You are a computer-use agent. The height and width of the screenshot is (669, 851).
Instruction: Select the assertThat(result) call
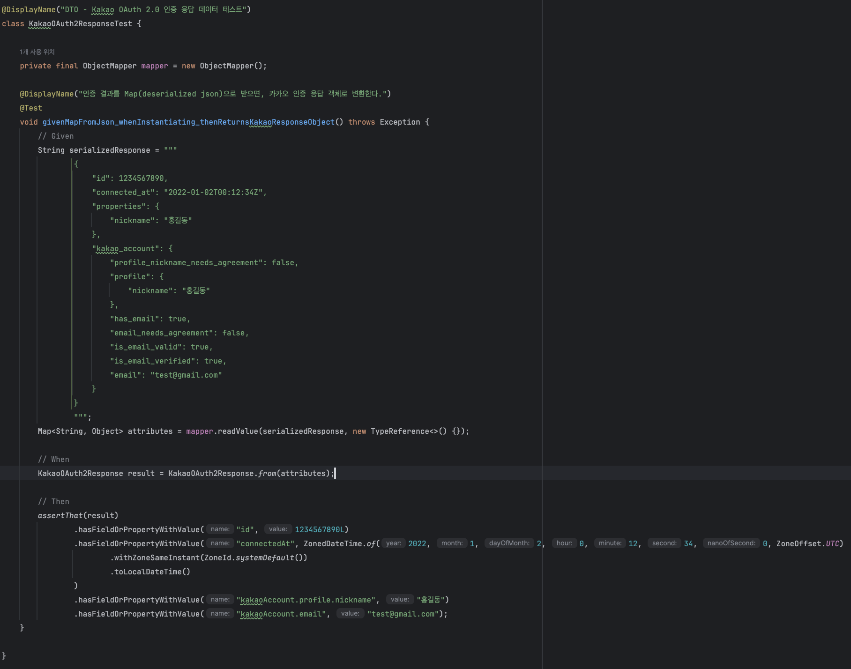pyautogui.click(x=78, y=516)
